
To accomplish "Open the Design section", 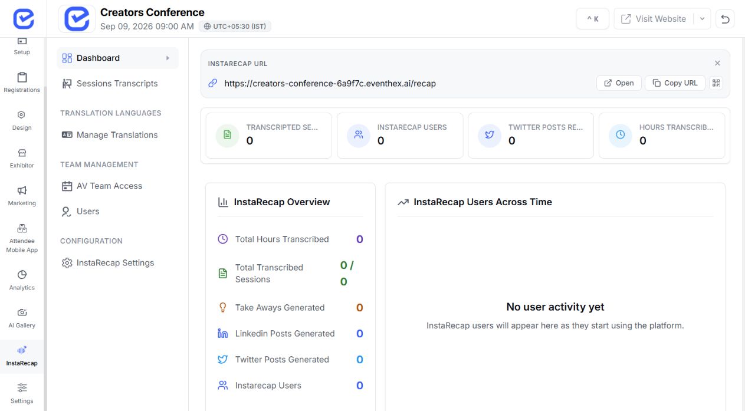I will tap(22, 121).
